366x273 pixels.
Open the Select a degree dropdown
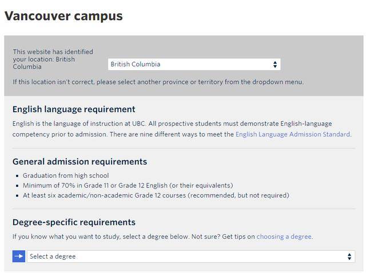coord(191,256)
